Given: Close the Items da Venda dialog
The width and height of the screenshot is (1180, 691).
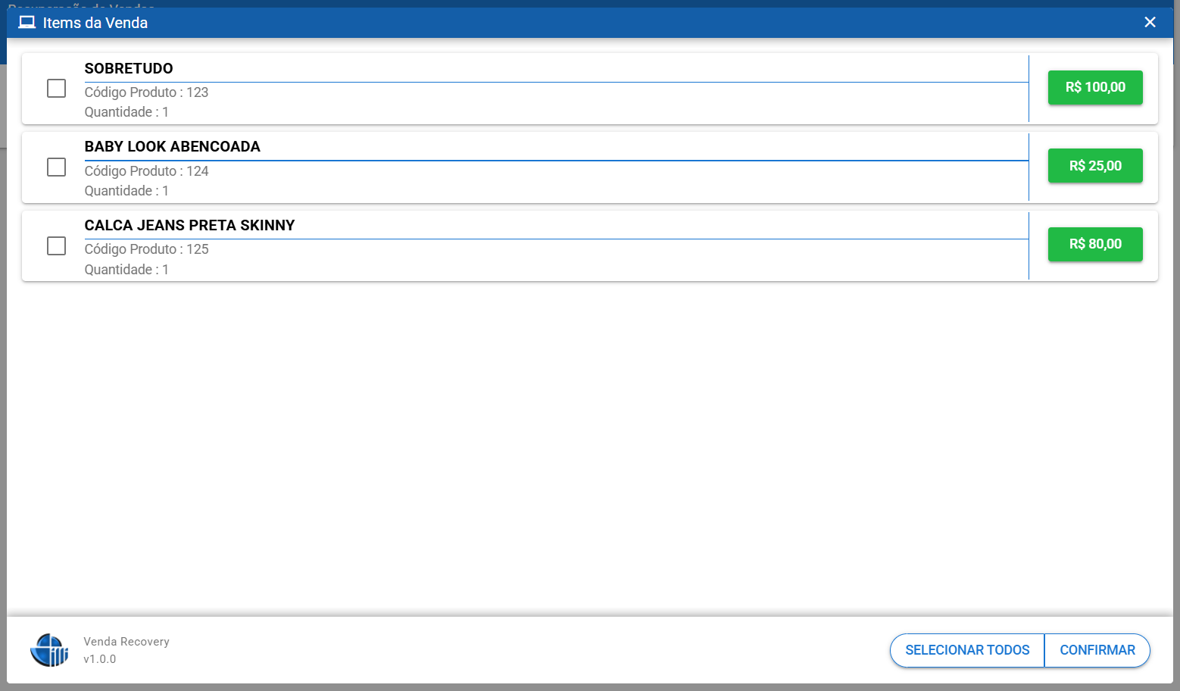Looking at the screenshot, I should click(x=1150, y=23).
